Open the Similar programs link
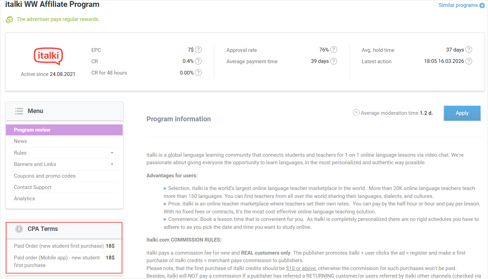 pos(458,5)
